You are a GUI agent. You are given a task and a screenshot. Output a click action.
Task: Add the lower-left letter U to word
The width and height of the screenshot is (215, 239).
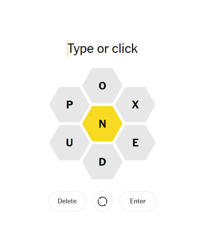click(69, 143)
